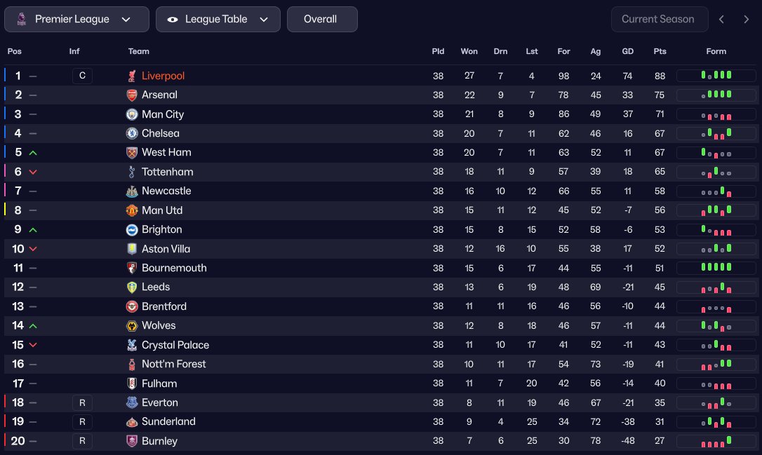Click the R relegation badge for Burnley

82,441
